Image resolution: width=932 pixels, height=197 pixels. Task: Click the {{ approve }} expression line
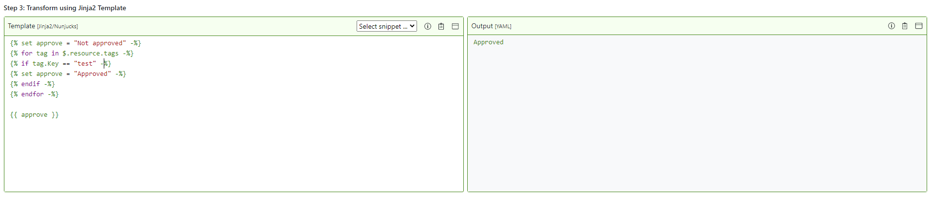[x=34, y=115]
